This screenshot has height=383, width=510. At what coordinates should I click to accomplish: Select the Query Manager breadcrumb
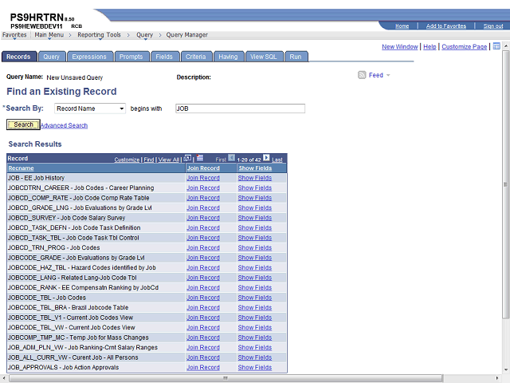pyautogui.click(x=187, y=35)
